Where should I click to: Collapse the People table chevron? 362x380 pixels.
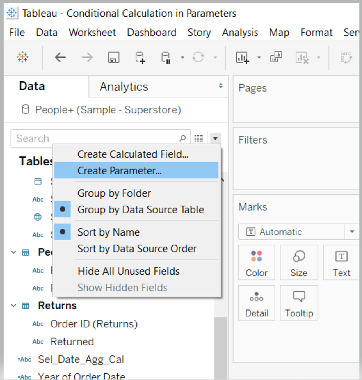[x=14, y=252]
